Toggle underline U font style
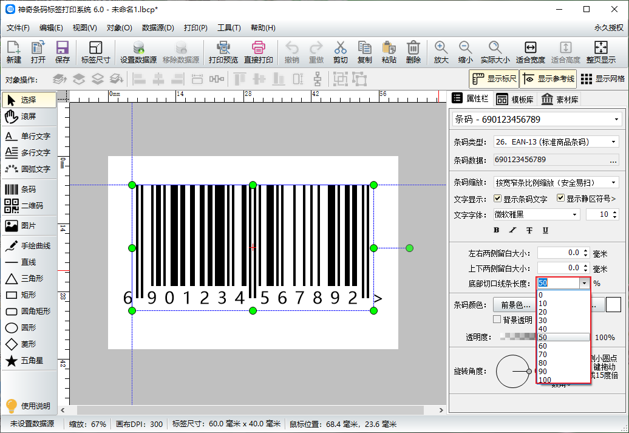 point(545,230)
